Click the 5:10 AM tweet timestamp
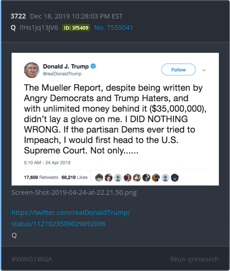The height and width of the screenshot is (271, 230). 47,163
